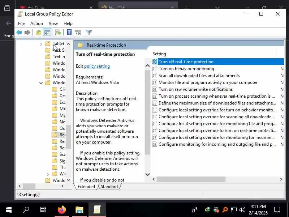Click tree pane vertical scroll up arrow
Screen dimensions: 289x217
tap(68, 44)
